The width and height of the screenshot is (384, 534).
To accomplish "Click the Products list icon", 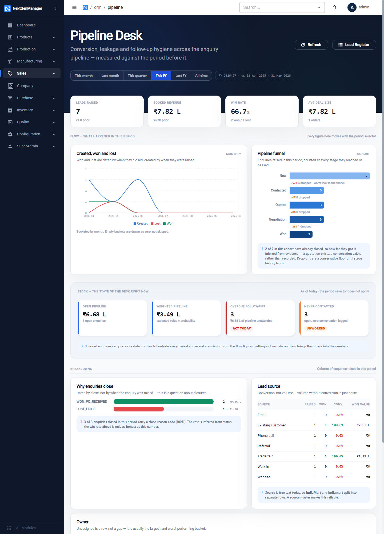I will click(x=10, y=37).
